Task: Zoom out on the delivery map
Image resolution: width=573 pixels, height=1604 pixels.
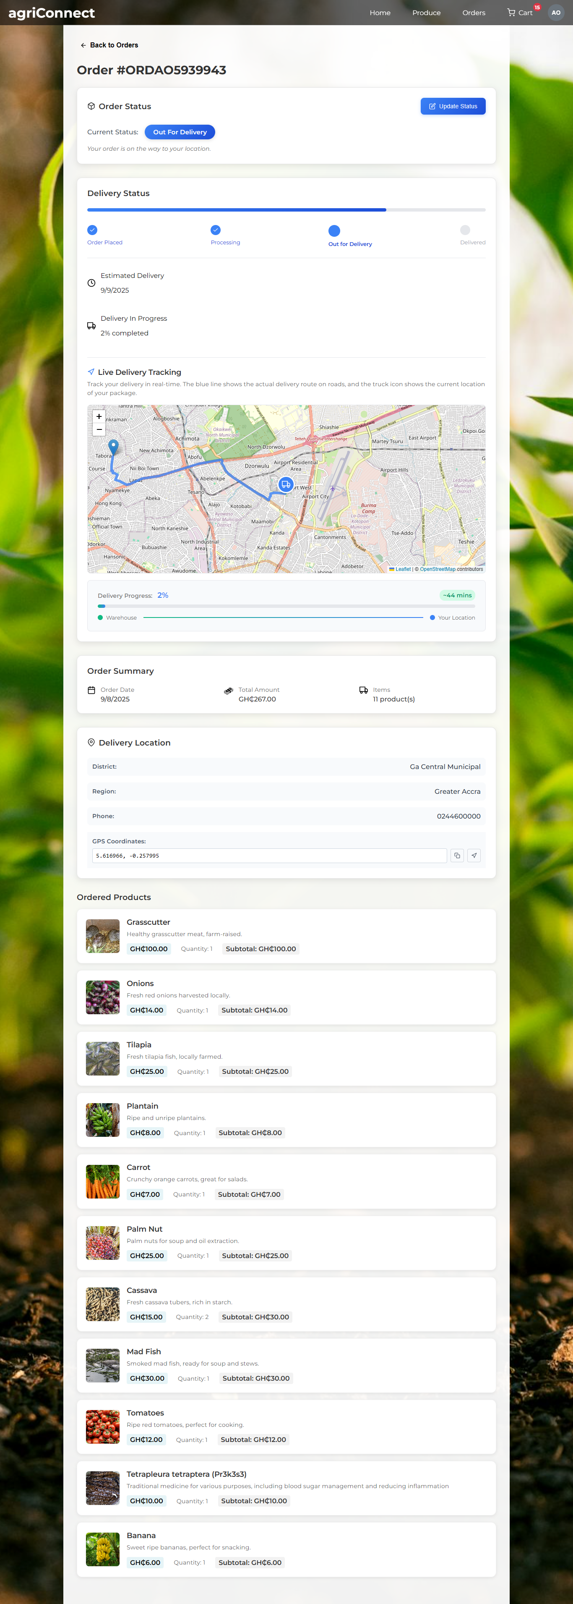Action: pyautogui.click(x=99, y=429)
